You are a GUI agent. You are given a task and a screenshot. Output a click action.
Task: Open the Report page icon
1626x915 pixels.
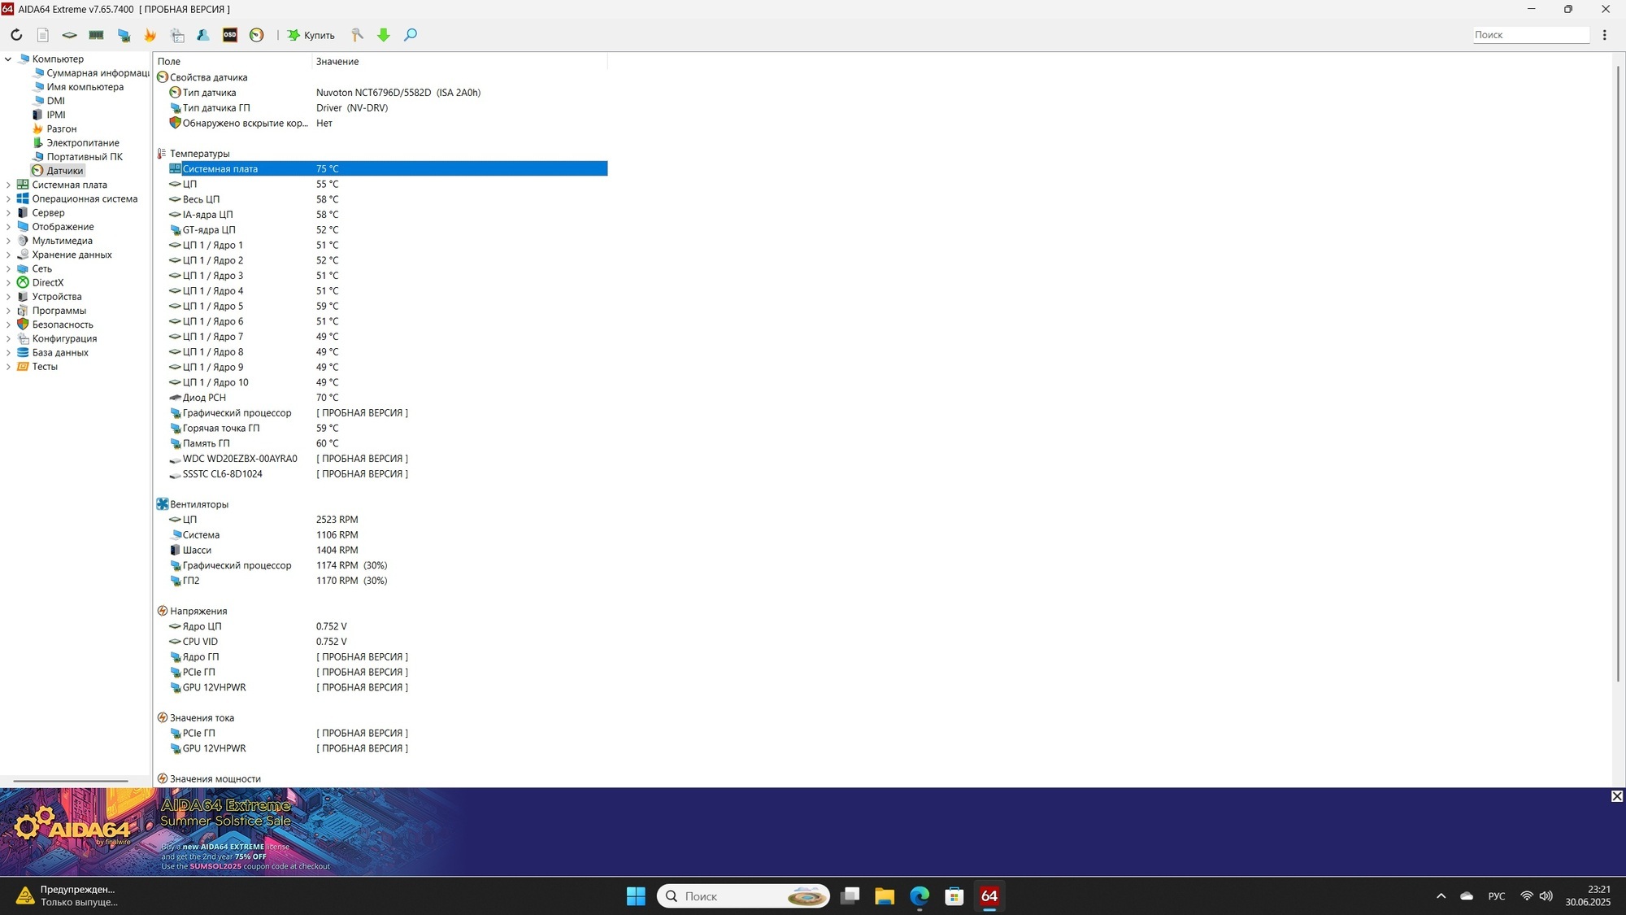43,35
